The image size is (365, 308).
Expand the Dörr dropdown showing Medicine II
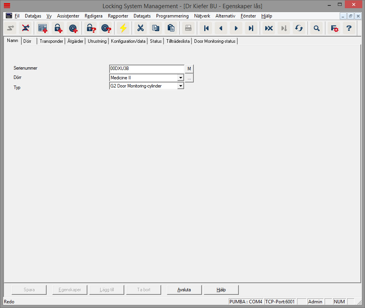point(180,78)
